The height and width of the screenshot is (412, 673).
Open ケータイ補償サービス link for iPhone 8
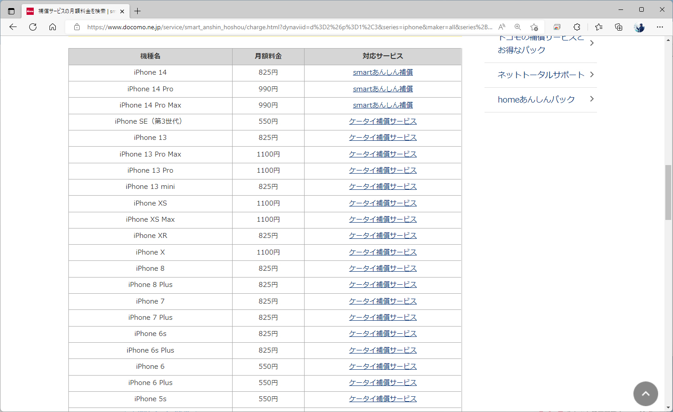click(383, 269)
